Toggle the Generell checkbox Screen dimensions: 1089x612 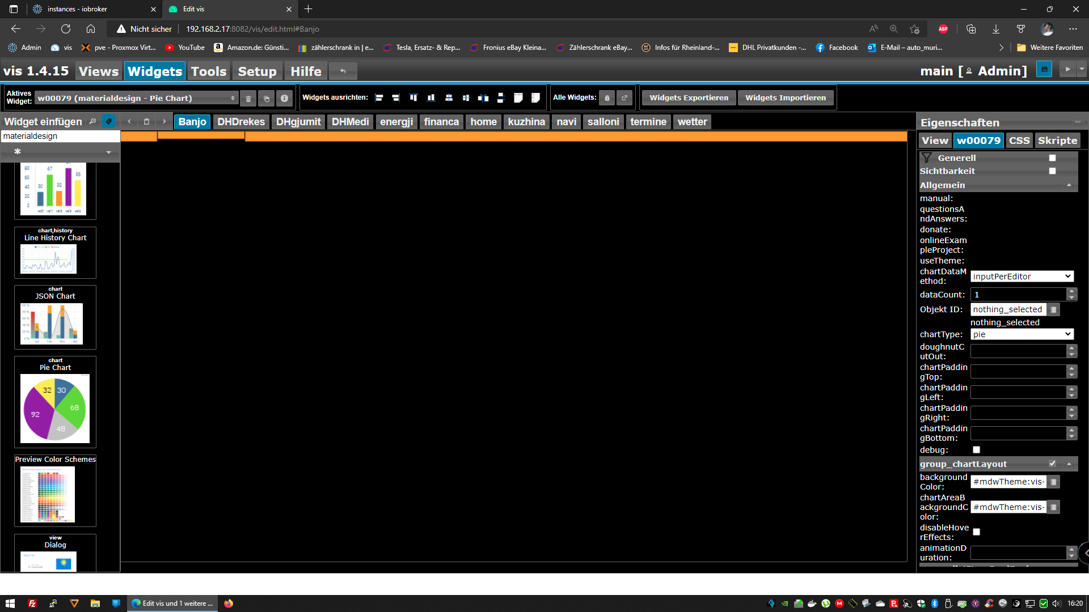[1052, 158]
